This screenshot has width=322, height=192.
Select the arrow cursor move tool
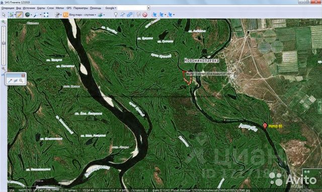4,15
